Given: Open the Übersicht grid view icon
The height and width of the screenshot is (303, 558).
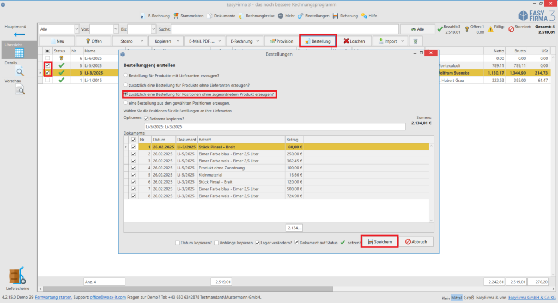Looking at the screenshot, I should pyautogui.click(x=19, y=53).
